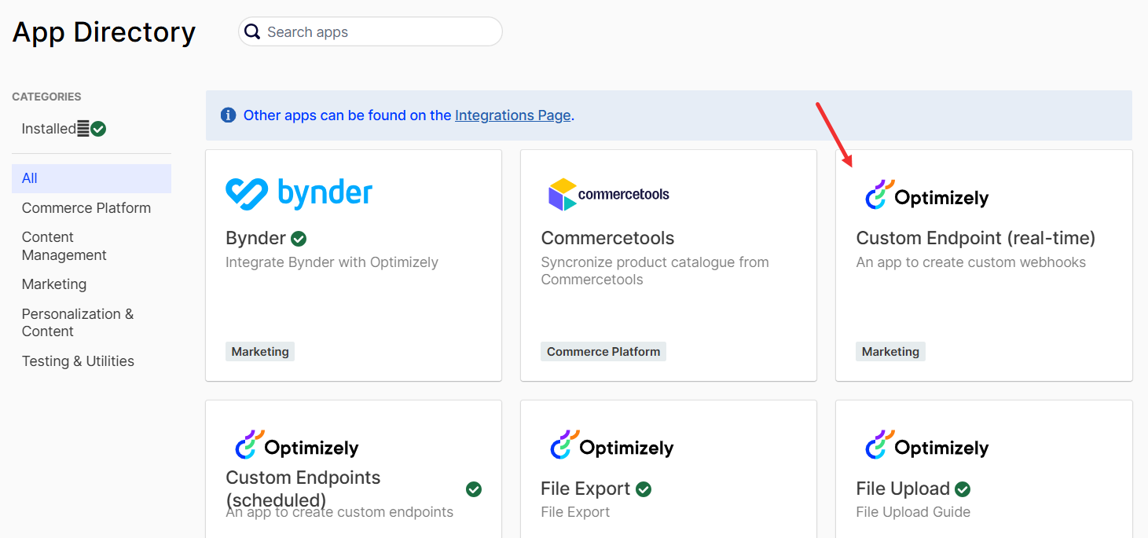Click Marketing tag on Bynder card
This screenshot has width=1148, height=538.
pyautogui.click(x=260, y=352)
